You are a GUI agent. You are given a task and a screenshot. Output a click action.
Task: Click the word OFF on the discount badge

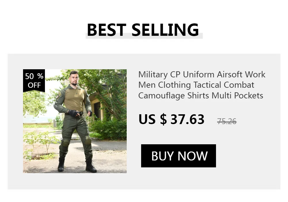click(x=34, y=85)
